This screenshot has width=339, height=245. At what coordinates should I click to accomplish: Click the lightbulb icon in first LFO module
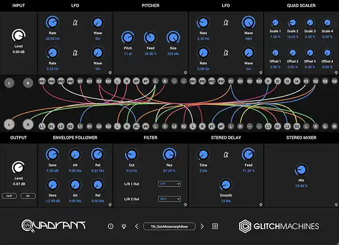110,73
